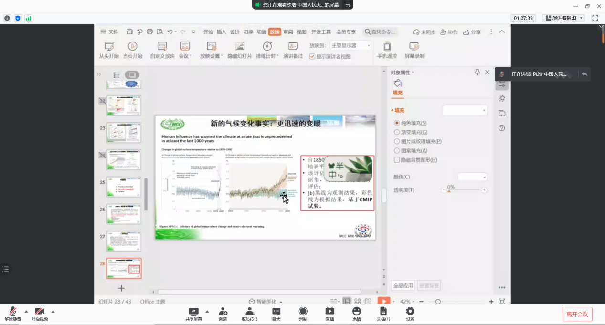605x325 pixels.
Task: Enable the 隐藏背景图形(H) checkbox
Action: pos(397,160)
